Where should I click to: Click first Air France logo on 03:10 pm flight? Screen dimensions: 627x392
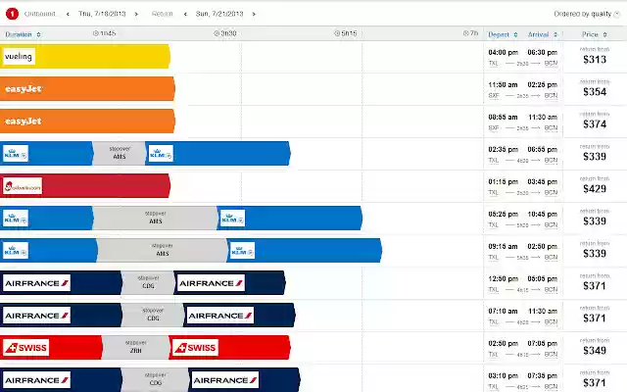(36, 380)
